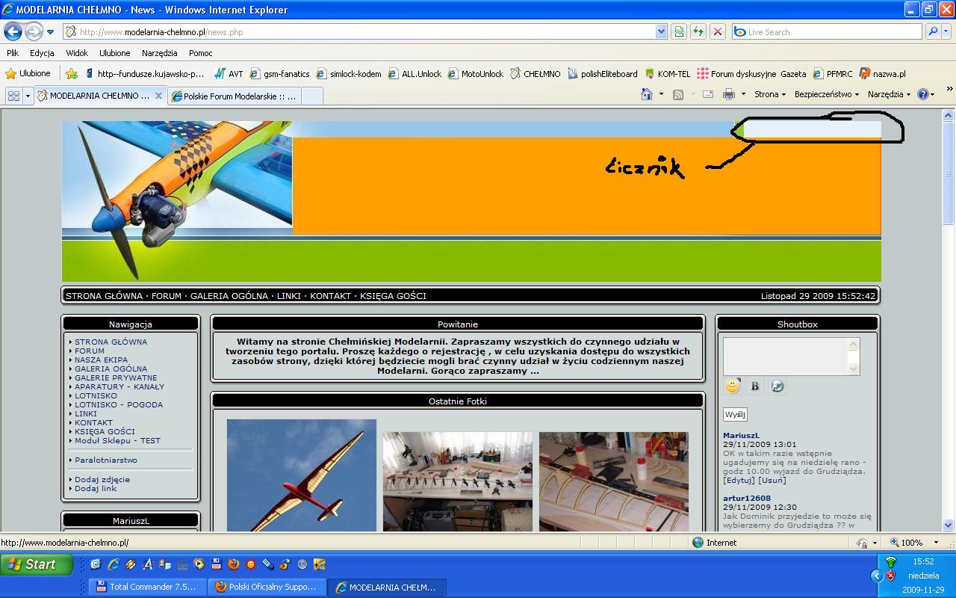Screen dimensions: 956x598
Task: Click the RSS feeds icon
Action: (x=678, y=94)
